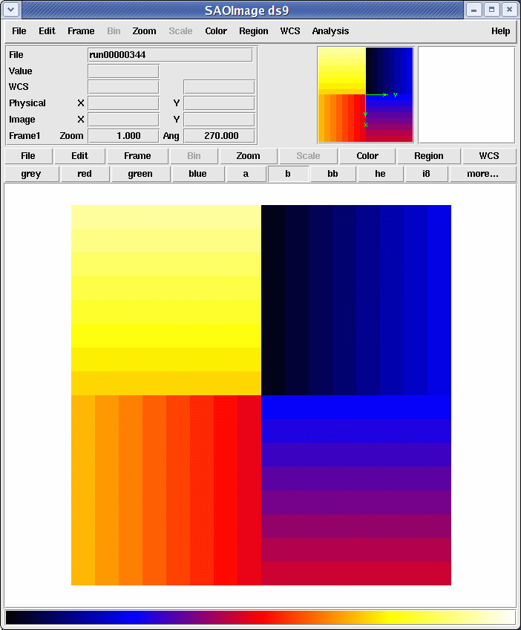Viewport: 521px width, 630px height.
Task: Click the more... colormap button
Action: 482,174
